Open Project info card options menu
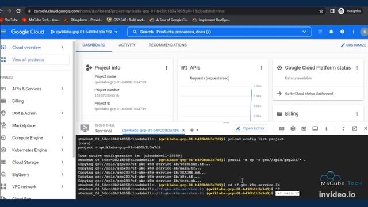The image size is (368, 207). click(x=166, y=68)
